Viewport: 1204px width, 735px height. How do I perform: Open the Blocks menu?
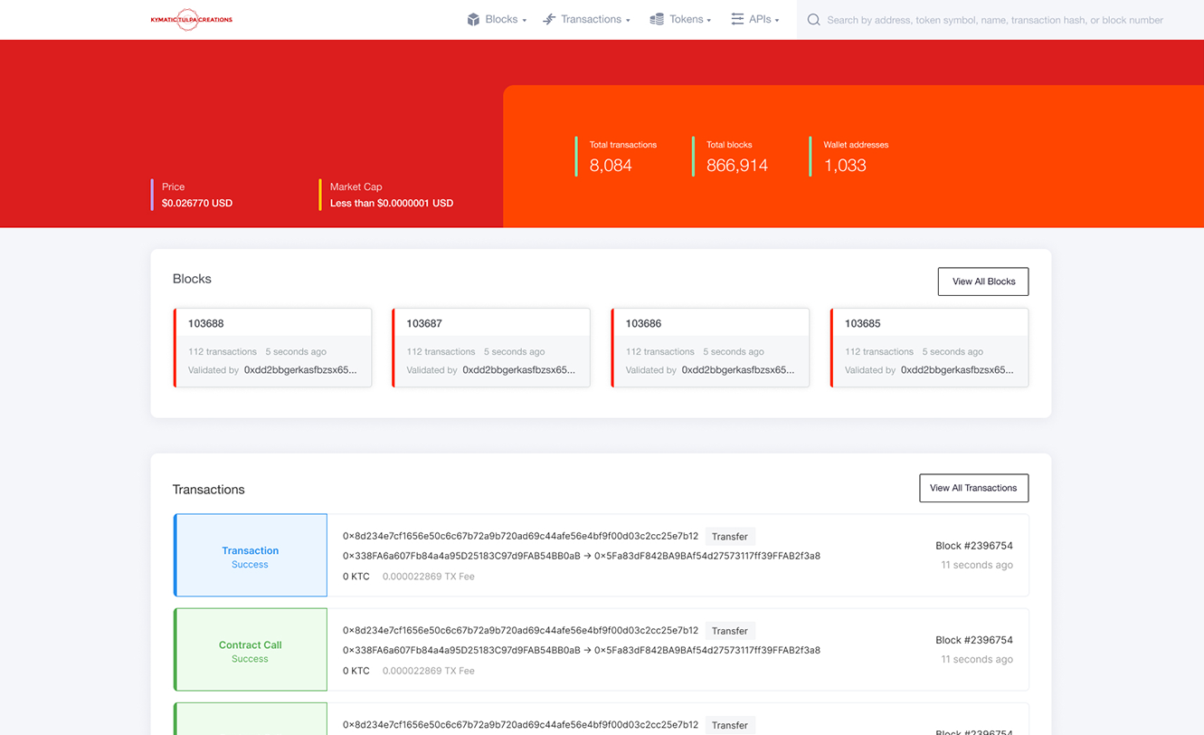point(497,19)
